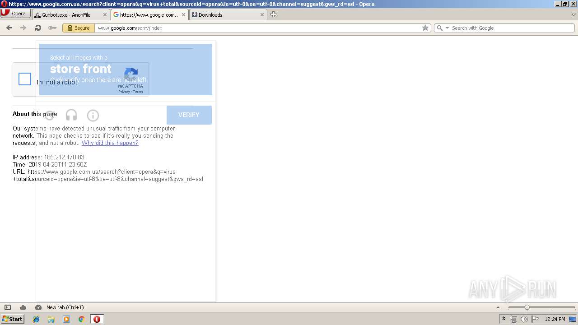Click the reCAPTCHA Terms link
The image size is (578, 325).
click(138, 92)
